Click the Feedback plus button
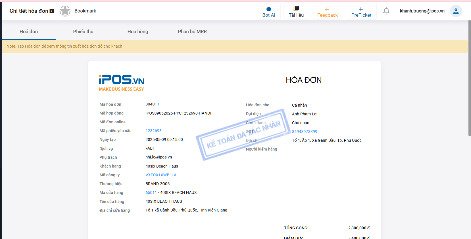471x239 pixels. [328, 11]
